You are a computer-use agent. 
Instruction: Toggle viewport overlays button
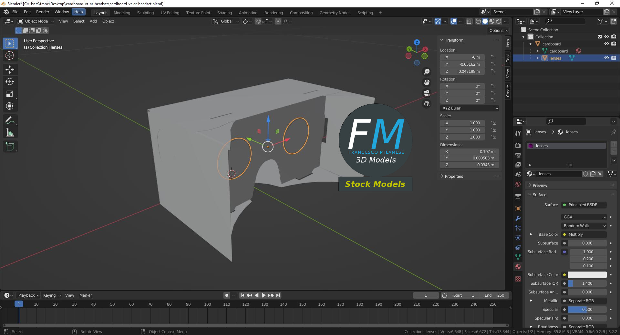[454, 21]
